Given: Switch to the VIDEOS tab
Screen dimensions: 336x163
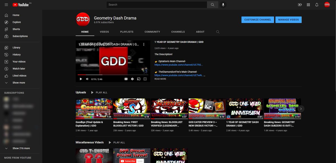Looking at the screenshot, I should point(104,32).
